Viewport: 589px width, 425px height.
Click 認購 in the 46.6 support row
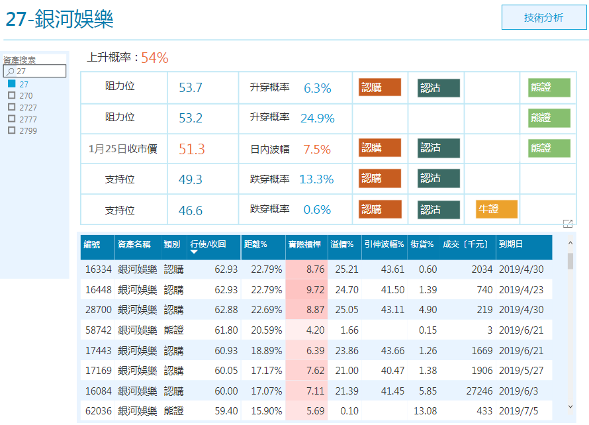coord(380,209)
